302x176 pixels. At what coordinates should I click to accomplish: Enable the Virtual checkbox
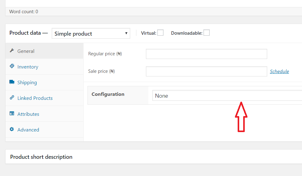(x=160, y=33)
